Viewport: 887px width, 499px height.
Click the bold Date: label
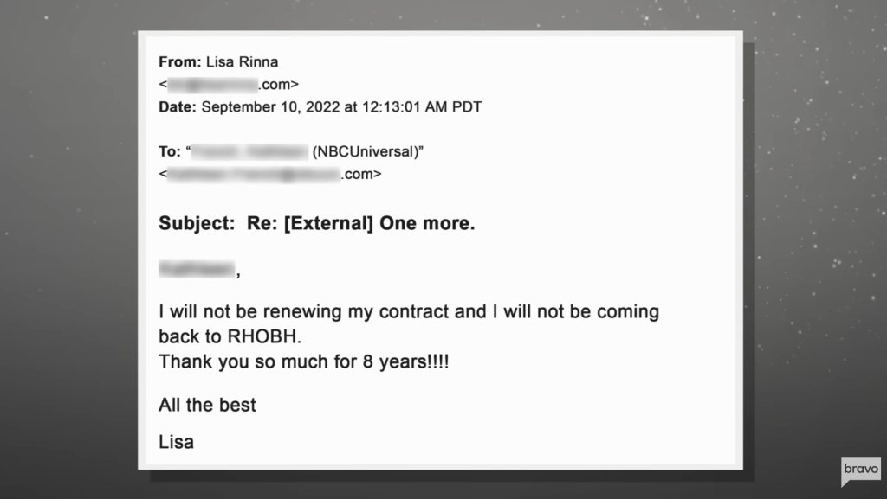tap(178, 107)
